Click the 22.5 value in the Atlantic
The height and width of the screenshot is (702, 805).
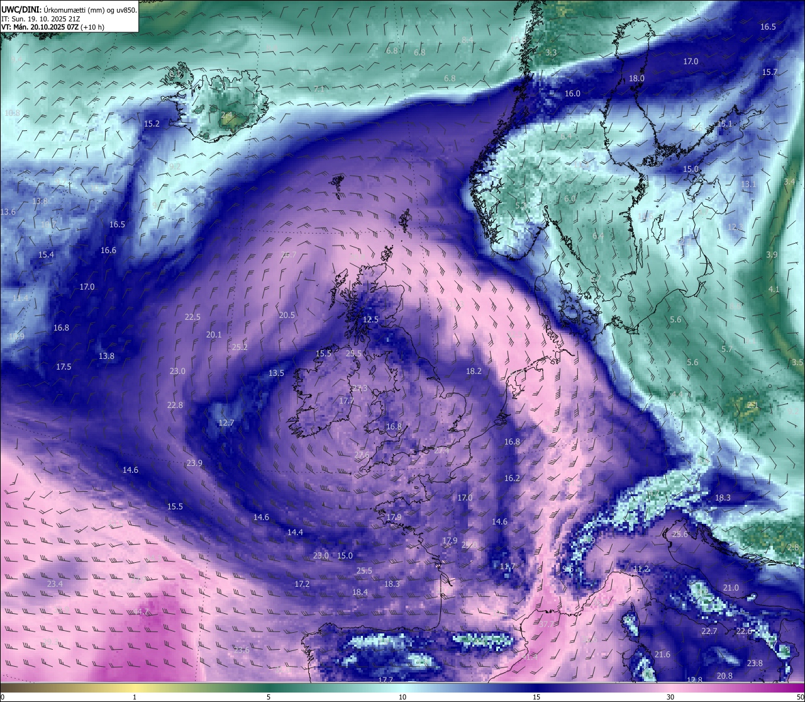click(x=192, y=317)
